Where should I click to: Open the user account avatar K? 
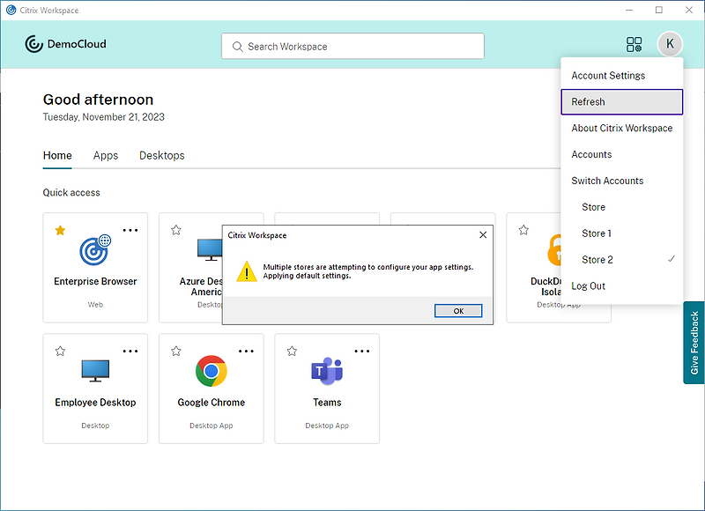pyautogui.click(x=670, y=43)
